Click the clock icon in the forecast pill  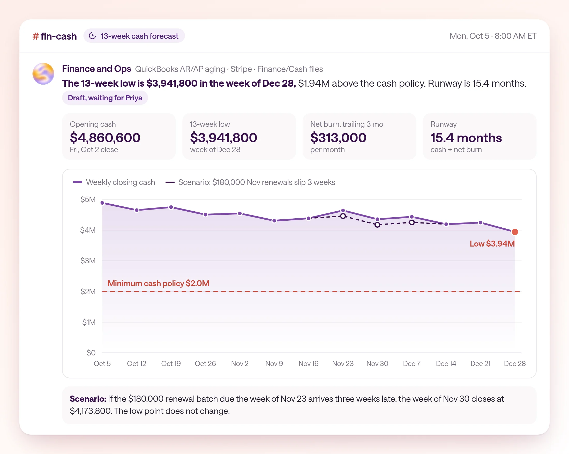[92, 36]
